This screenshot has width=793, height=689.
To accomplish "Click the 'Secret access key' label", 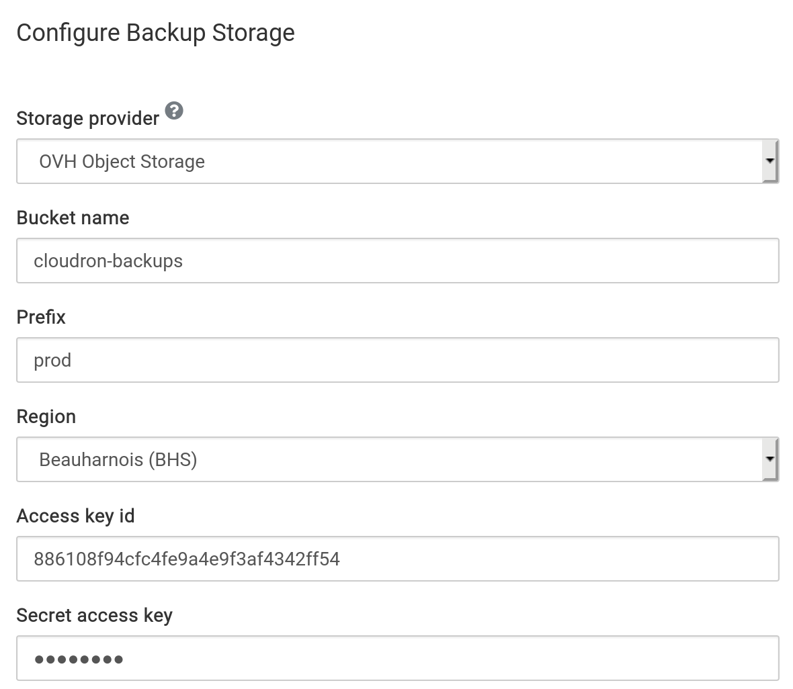I will (x=94, y=615).
